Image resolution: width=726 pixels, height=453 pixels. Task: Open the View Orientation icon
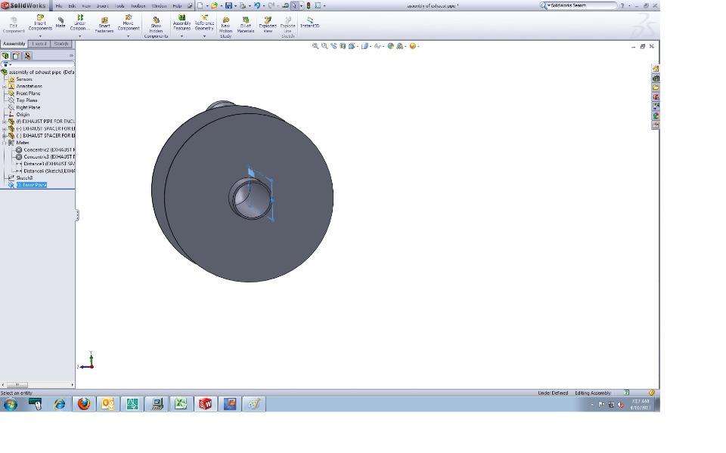pyautogui.click(x=352, y=46)
